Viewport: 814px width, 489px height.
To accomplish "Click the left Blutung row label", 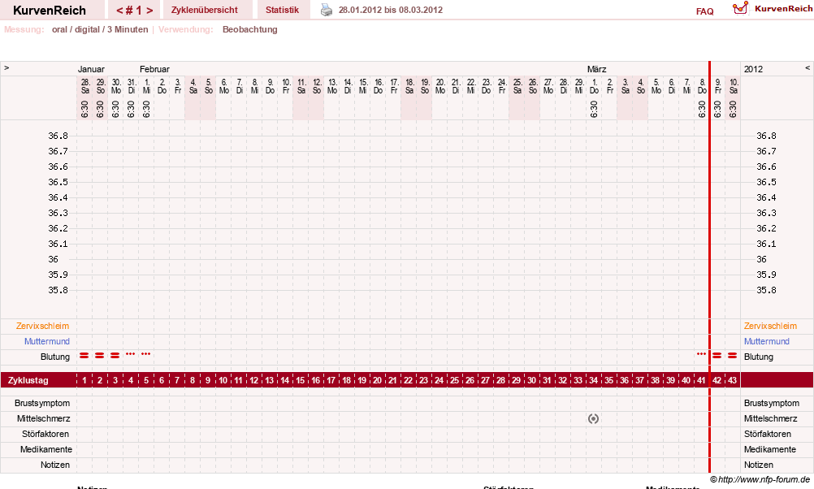I will [x=55, y=357].
